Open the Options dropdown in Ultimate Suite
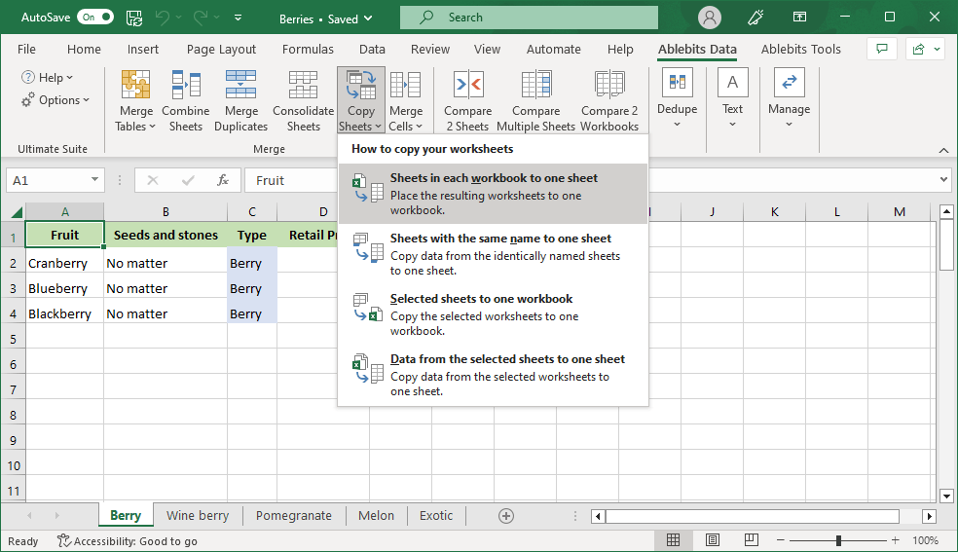The height and width of the screenshot is (552, 958). 55,100
